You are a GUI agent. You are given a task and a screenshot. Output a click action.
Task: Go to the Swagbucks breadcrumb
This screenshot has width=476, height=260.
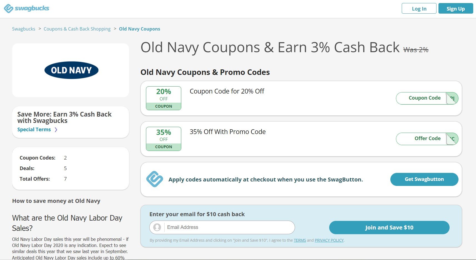click(x=24, y=29)
